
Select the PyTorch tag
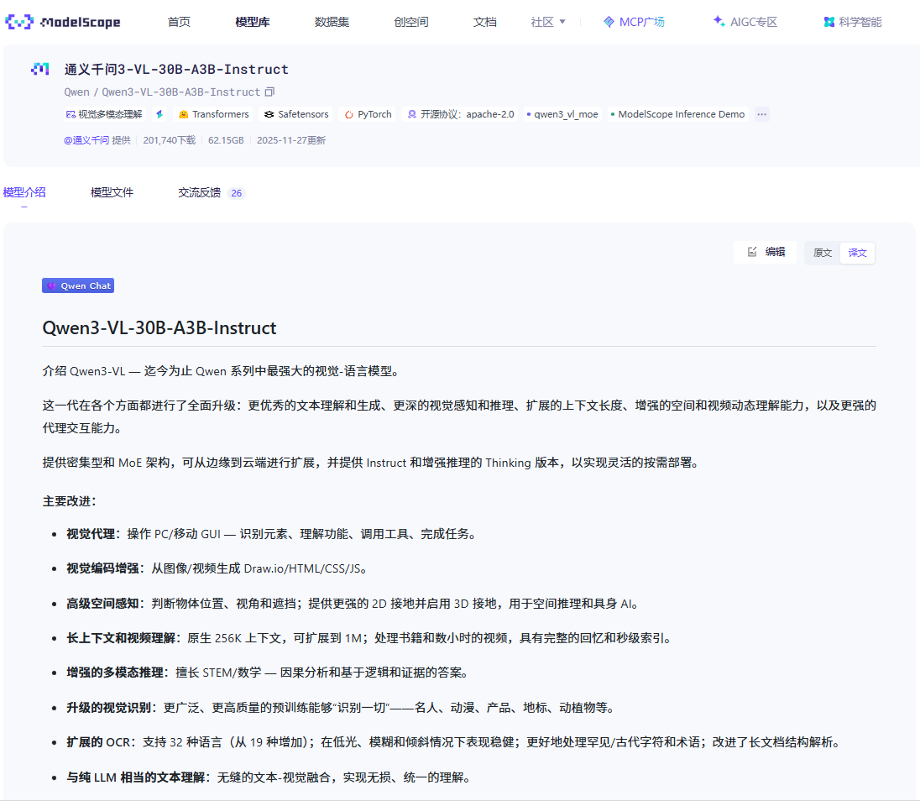(368, 114)
